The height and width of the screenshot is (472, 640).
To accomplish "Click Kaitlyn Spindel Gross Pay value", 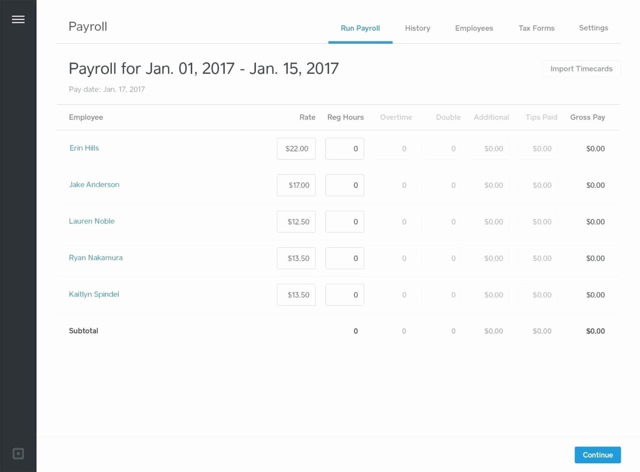I will pyautogui.click(x=595, y=295).
